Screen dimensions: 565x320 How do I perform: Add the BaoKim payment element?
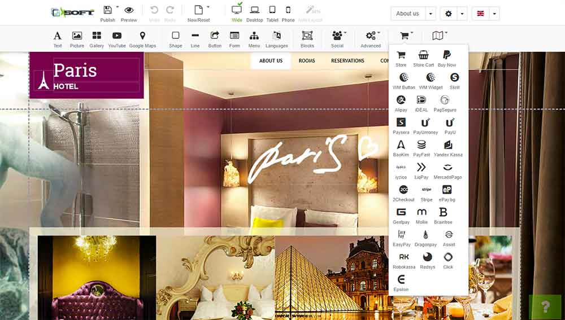(x=401, y=148)
